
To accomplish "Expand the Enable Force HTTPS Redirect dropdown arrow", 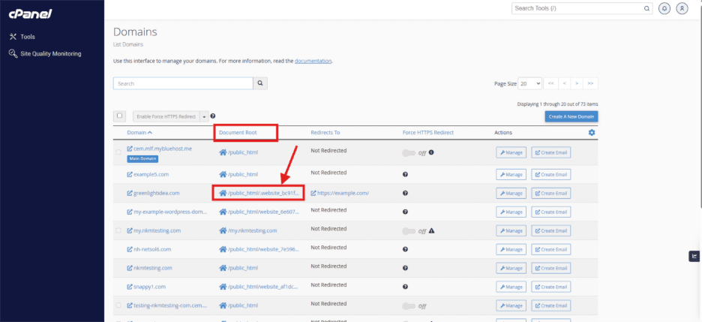I will 203,116.
